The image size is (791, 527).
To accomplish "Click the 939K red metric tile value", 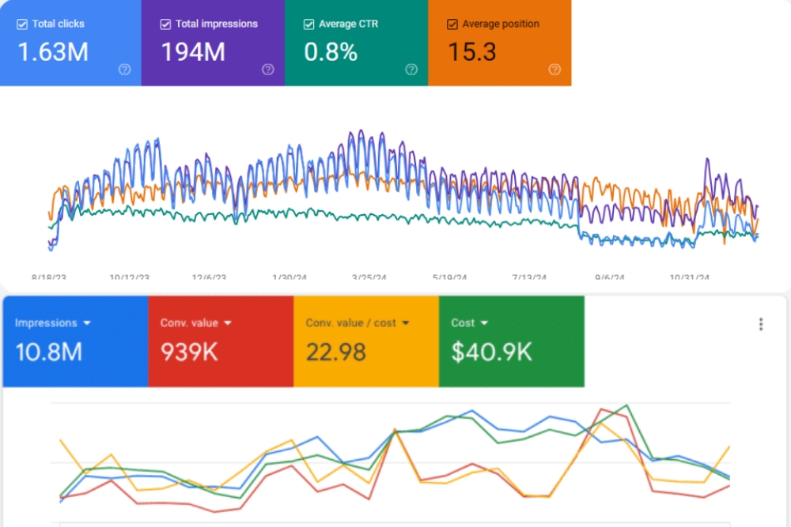I will click(x=189, y=352).
